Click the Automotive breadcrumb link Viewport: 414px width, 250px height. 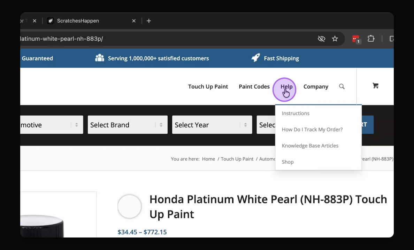pyautogui.click(x=267, y=159)
